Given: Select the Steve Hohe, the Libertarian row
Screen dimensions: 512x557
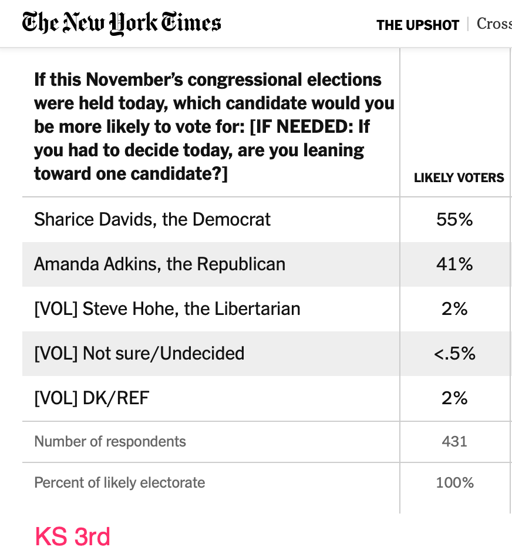Looking at the screenshot, I should coord(167,308).
